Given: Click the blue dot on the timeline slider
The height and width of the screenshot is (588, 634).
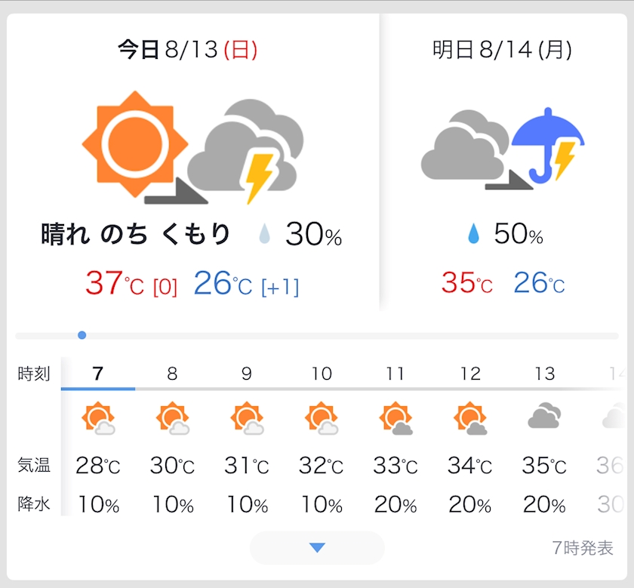Looking at the screenshot, I should point(82,335).
